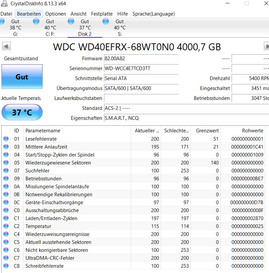Select the C: F: drive status orb

click(36, 22)
